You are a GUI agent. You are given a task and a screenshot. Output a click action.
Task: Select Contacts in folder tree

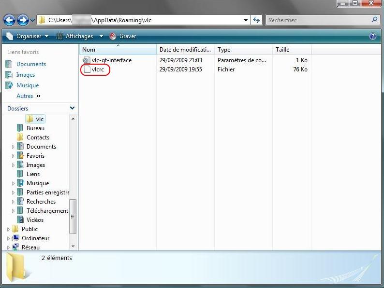(x=38, y=137)
